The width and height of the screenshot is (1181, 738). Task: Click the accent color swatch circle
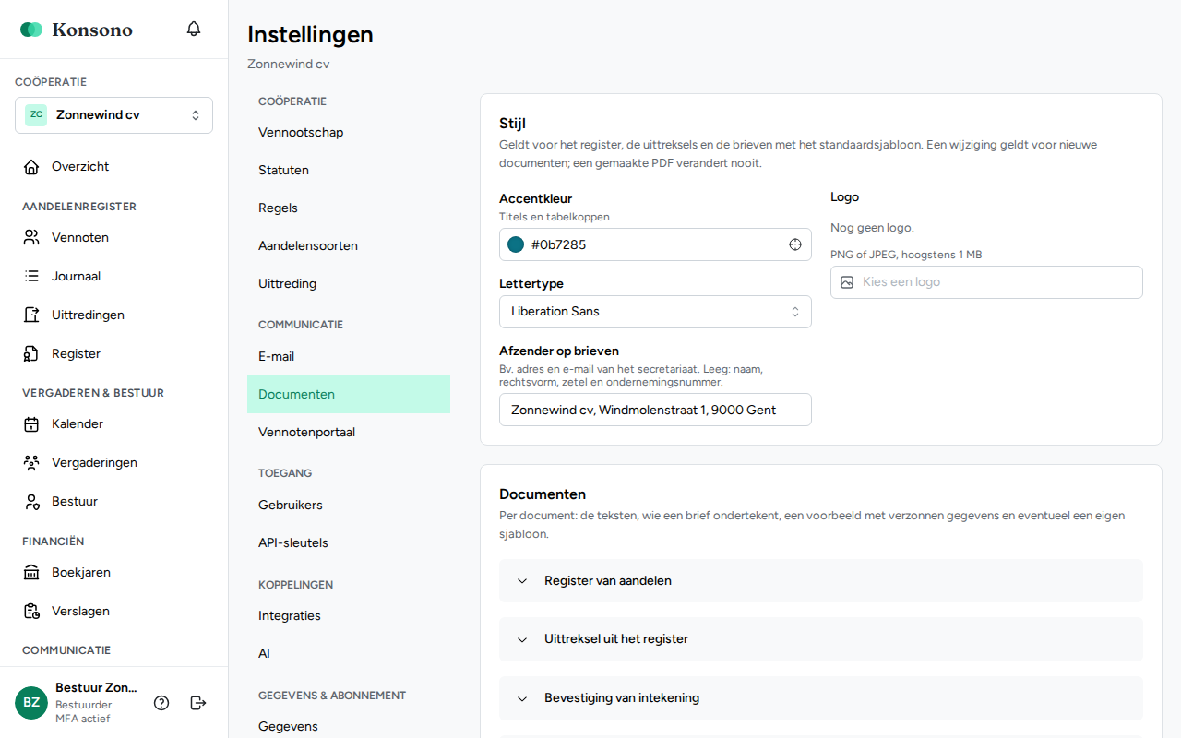pos(516,244)
